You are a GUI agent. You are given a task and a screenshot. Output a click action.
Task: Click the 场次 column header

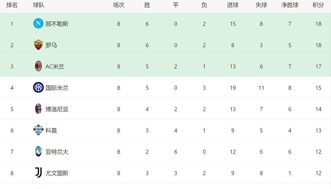tap(119, 5)
